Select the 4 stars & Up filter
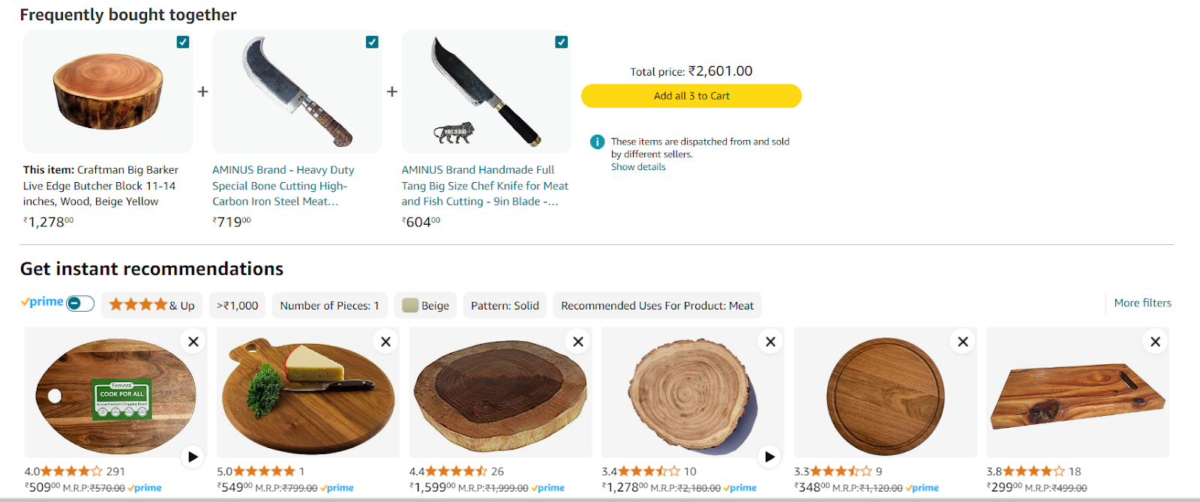This screenshot has height=502, width=1200. (151, 305)
